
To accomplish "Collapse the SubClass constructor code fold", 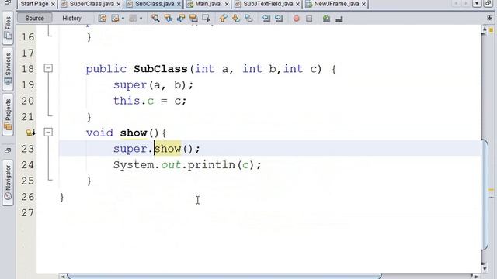I will pos(48,68).
